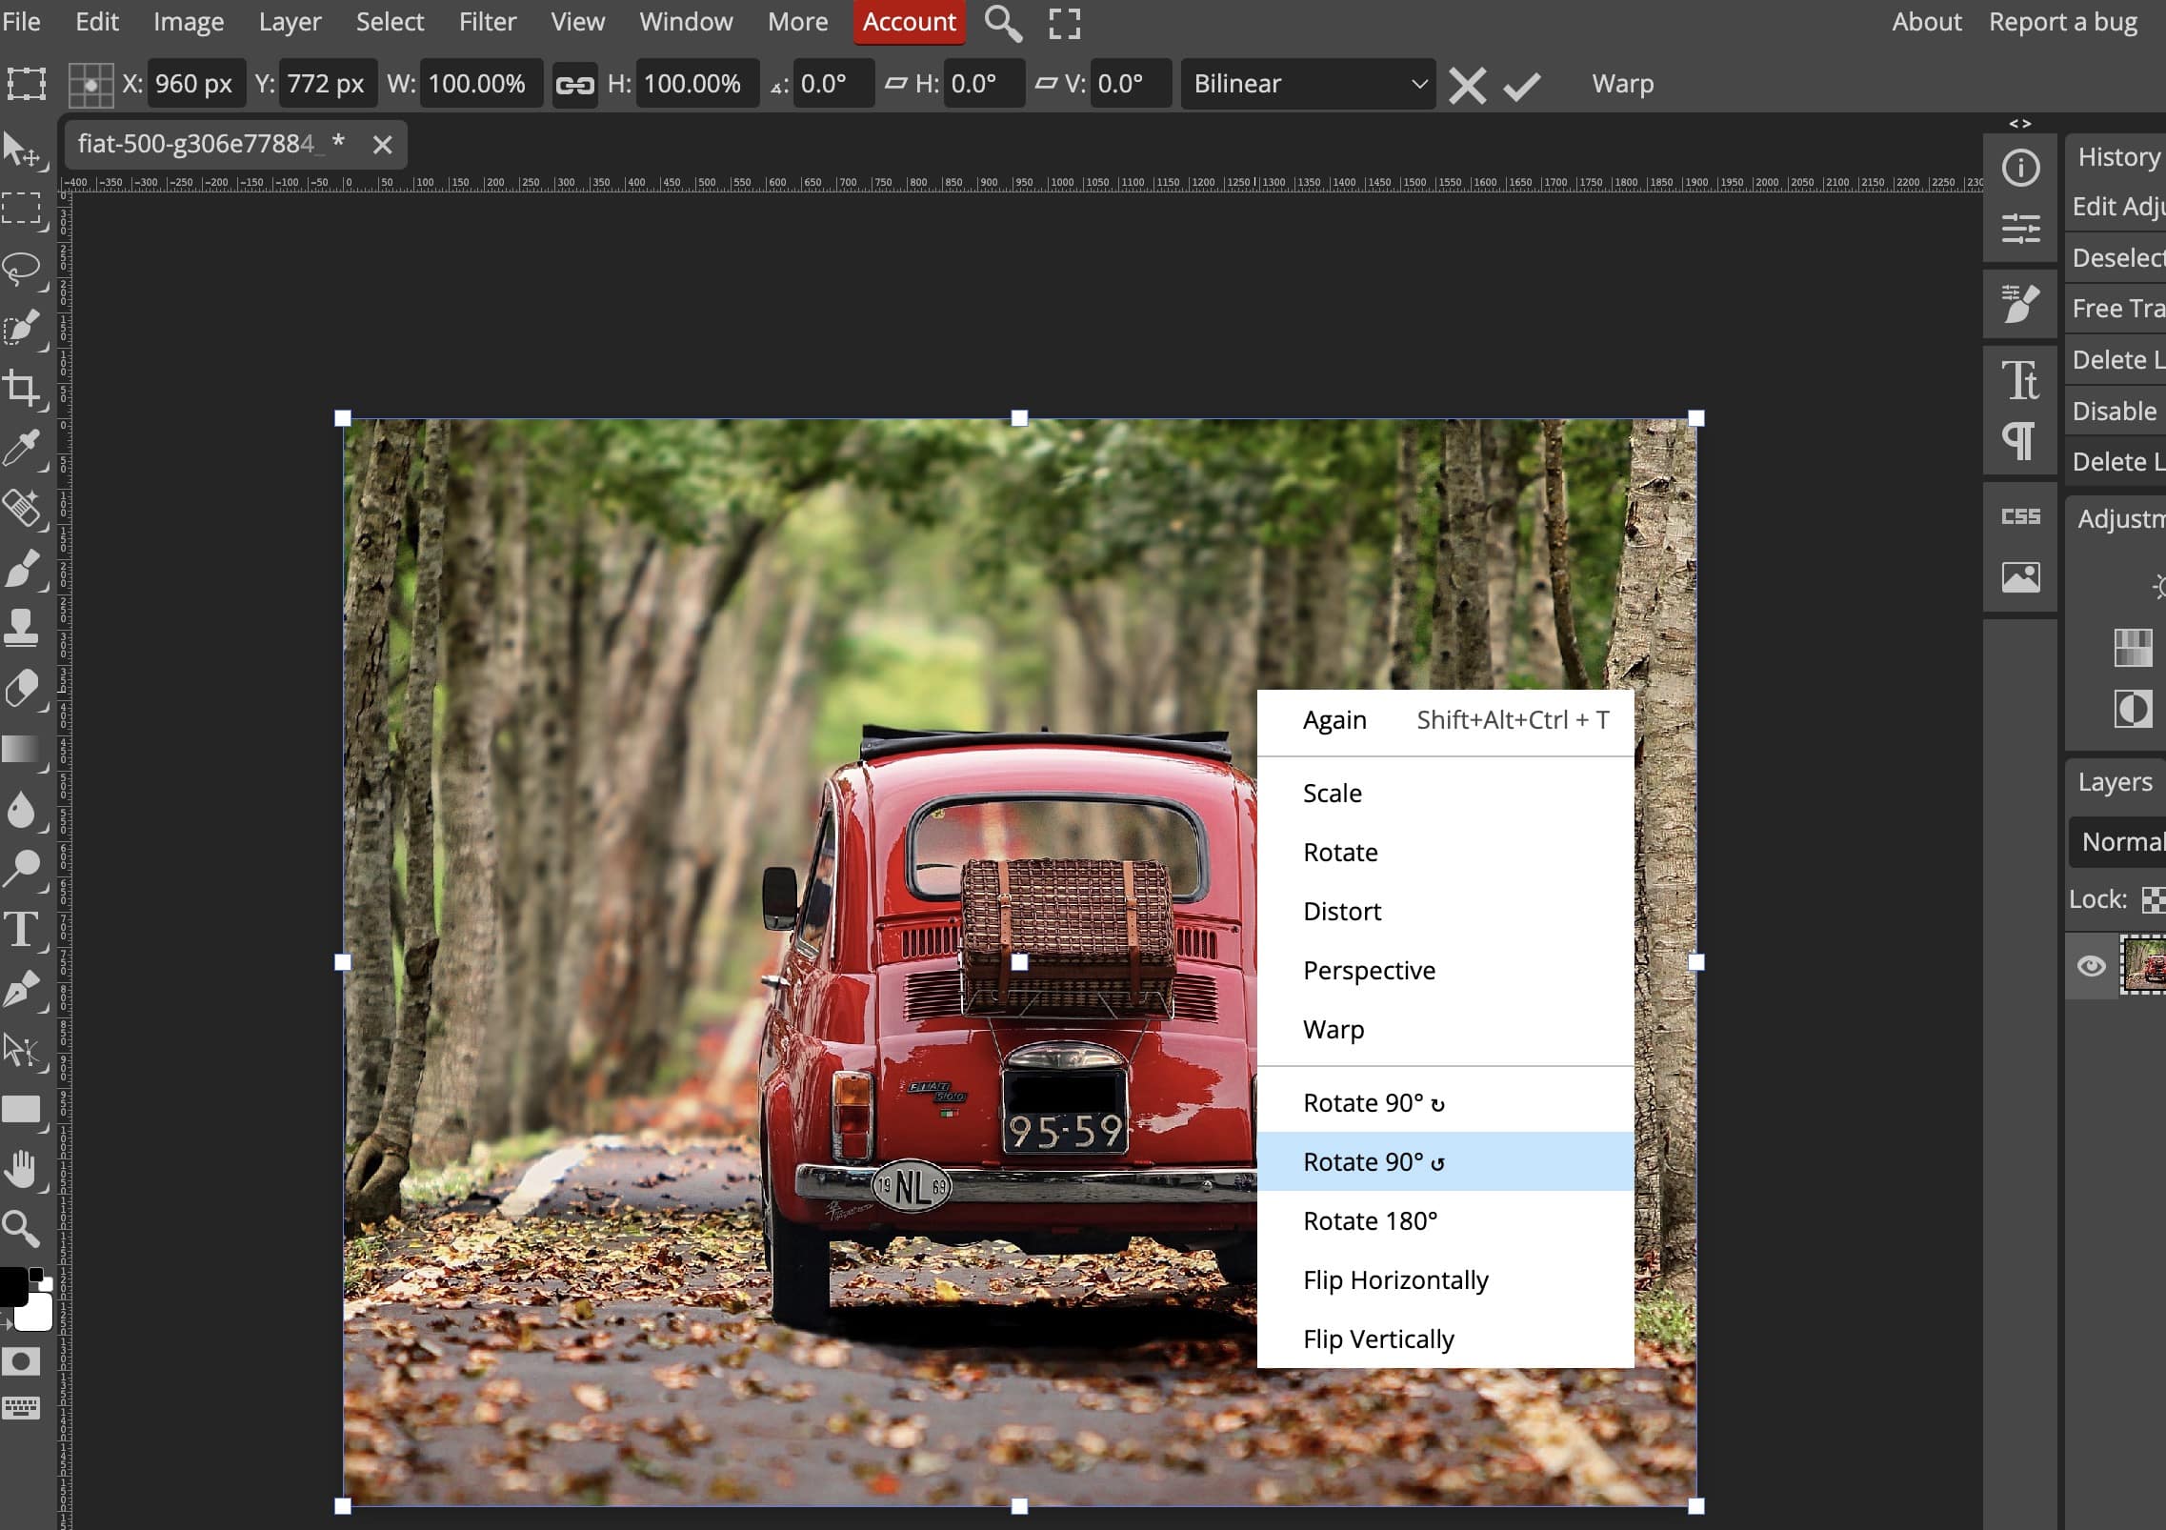Select the Move tool

click(24, 150)
